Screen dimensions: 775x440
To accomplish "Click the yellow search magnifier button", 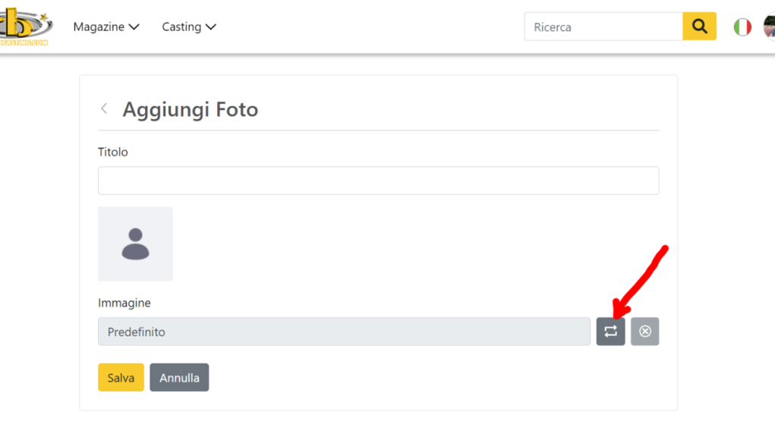I will [x=699, y=27].
